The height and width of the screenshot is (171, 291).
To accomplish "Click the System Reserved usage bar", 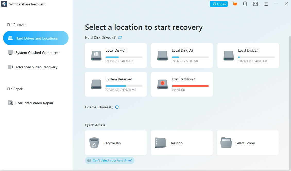I will pos(124,86).
